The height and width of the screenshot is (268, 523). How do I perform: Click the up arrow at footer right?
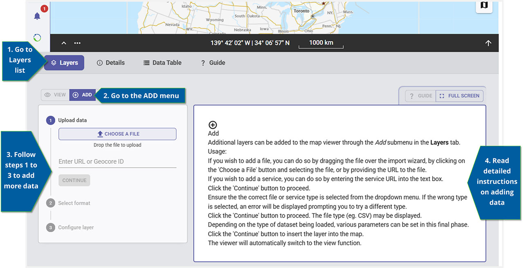click(488, 43)
